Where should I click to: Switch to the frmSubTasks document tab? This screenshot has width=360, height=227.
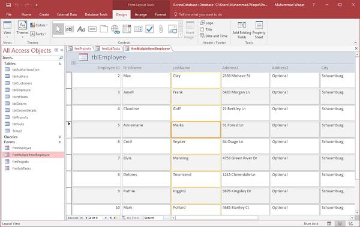tap(109, 49)
